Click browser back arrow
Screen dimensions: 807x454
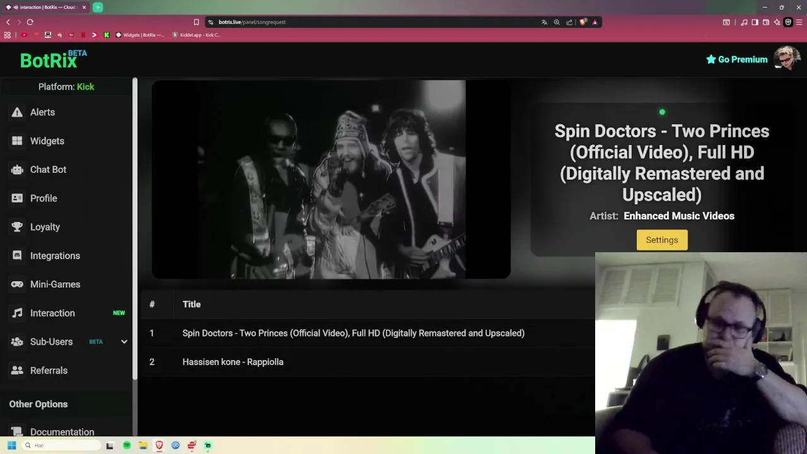[x=8, y=22]
